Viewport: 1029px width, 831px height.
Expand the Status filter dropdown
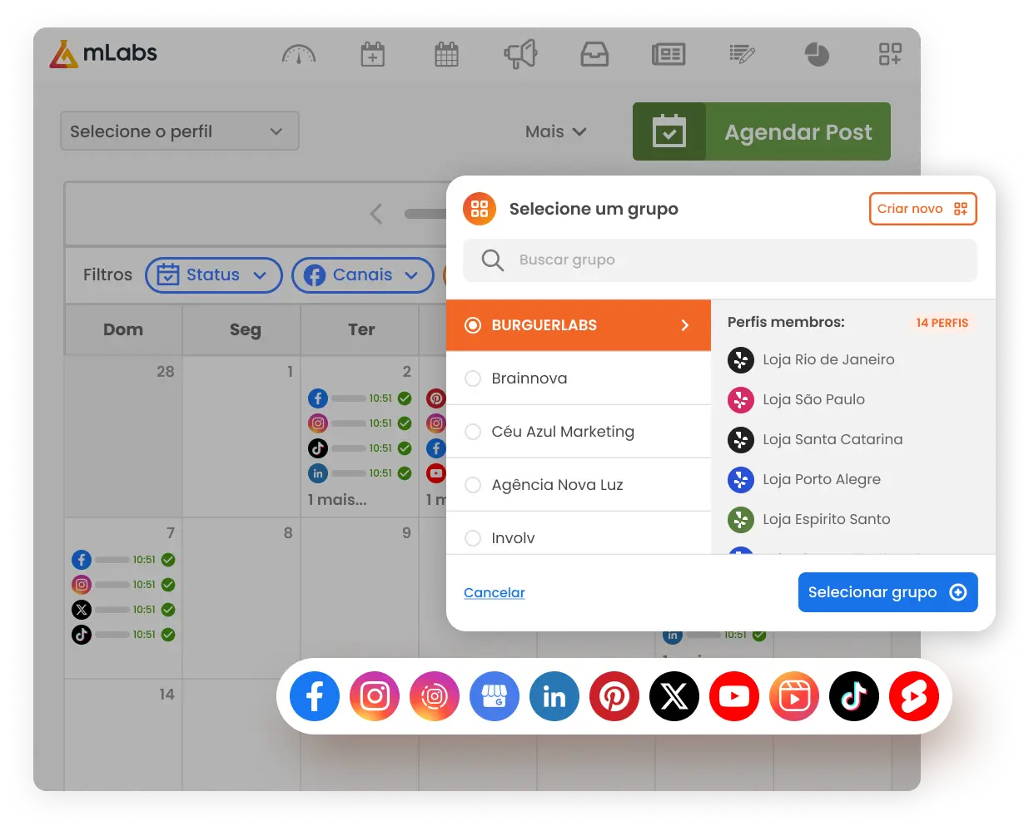(x=214, y=275)
